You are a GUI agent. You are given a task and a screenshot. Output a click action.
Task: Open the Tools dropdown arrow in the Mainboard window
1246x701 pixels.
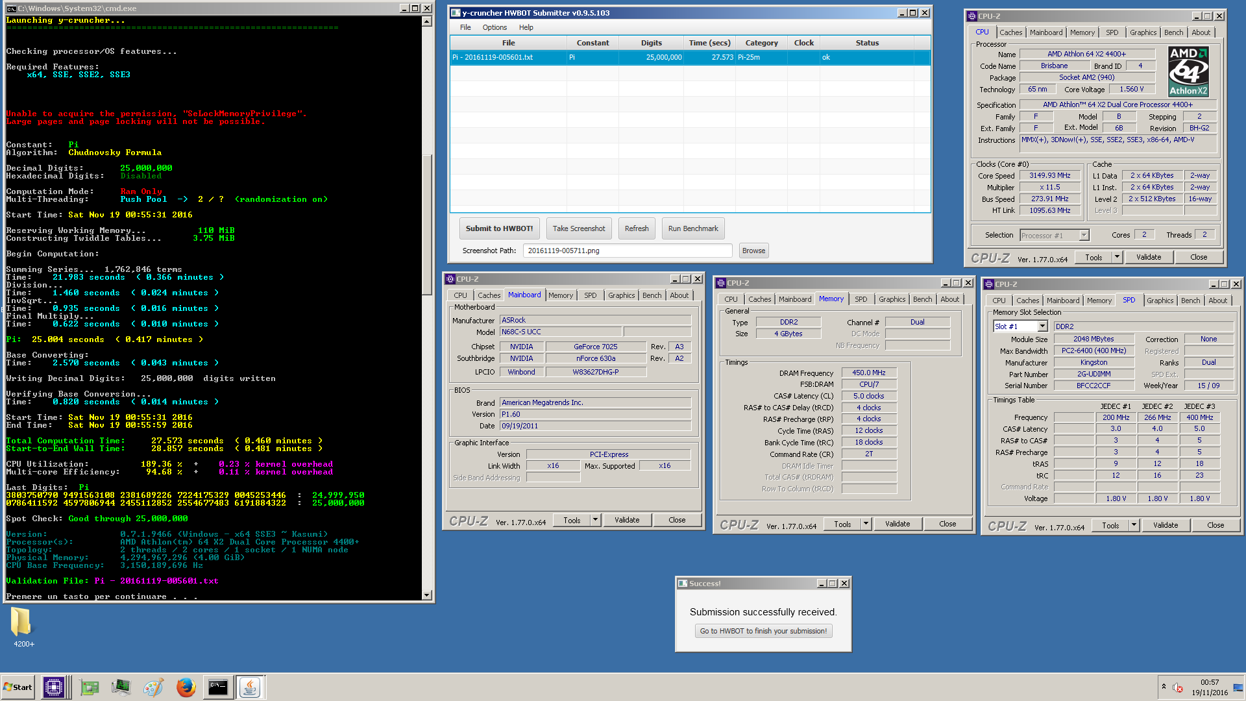pyautogui.click(x=595, y=520)
